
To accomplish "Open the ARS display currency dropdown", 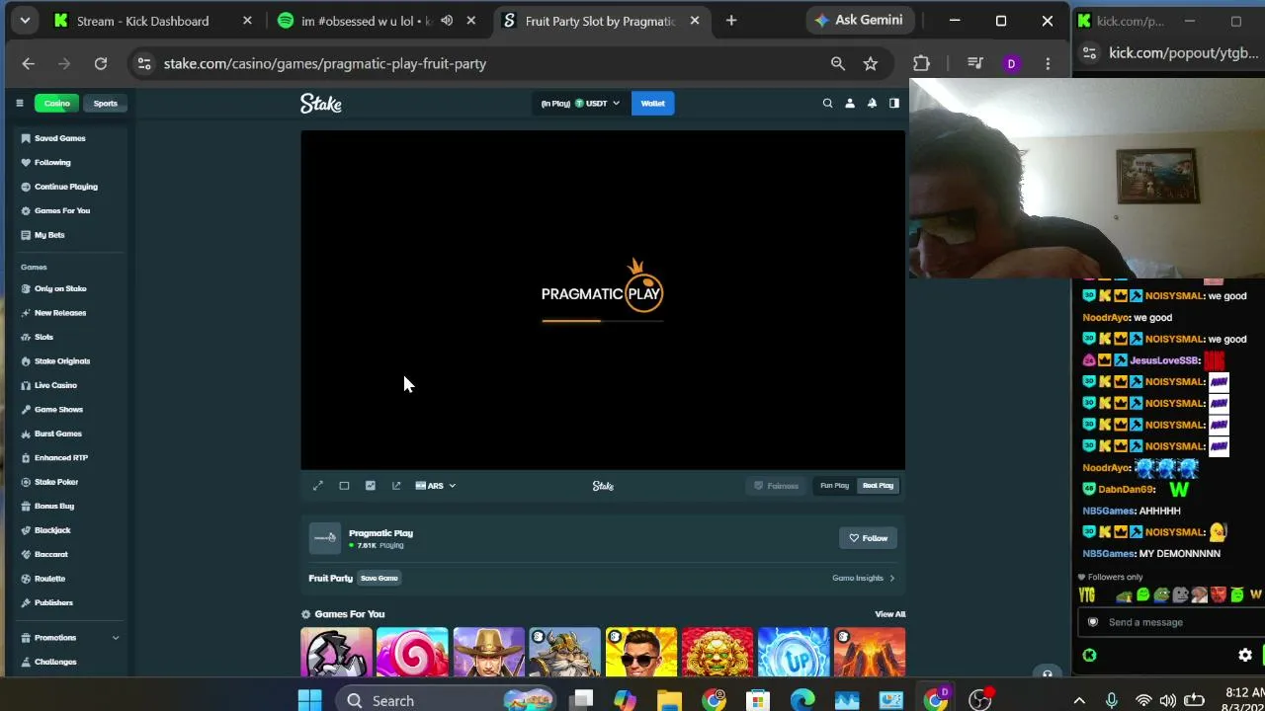I will tap(435, 486).
